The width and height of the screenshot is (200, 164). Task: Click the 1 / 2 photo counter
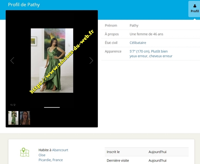point(13,105)
